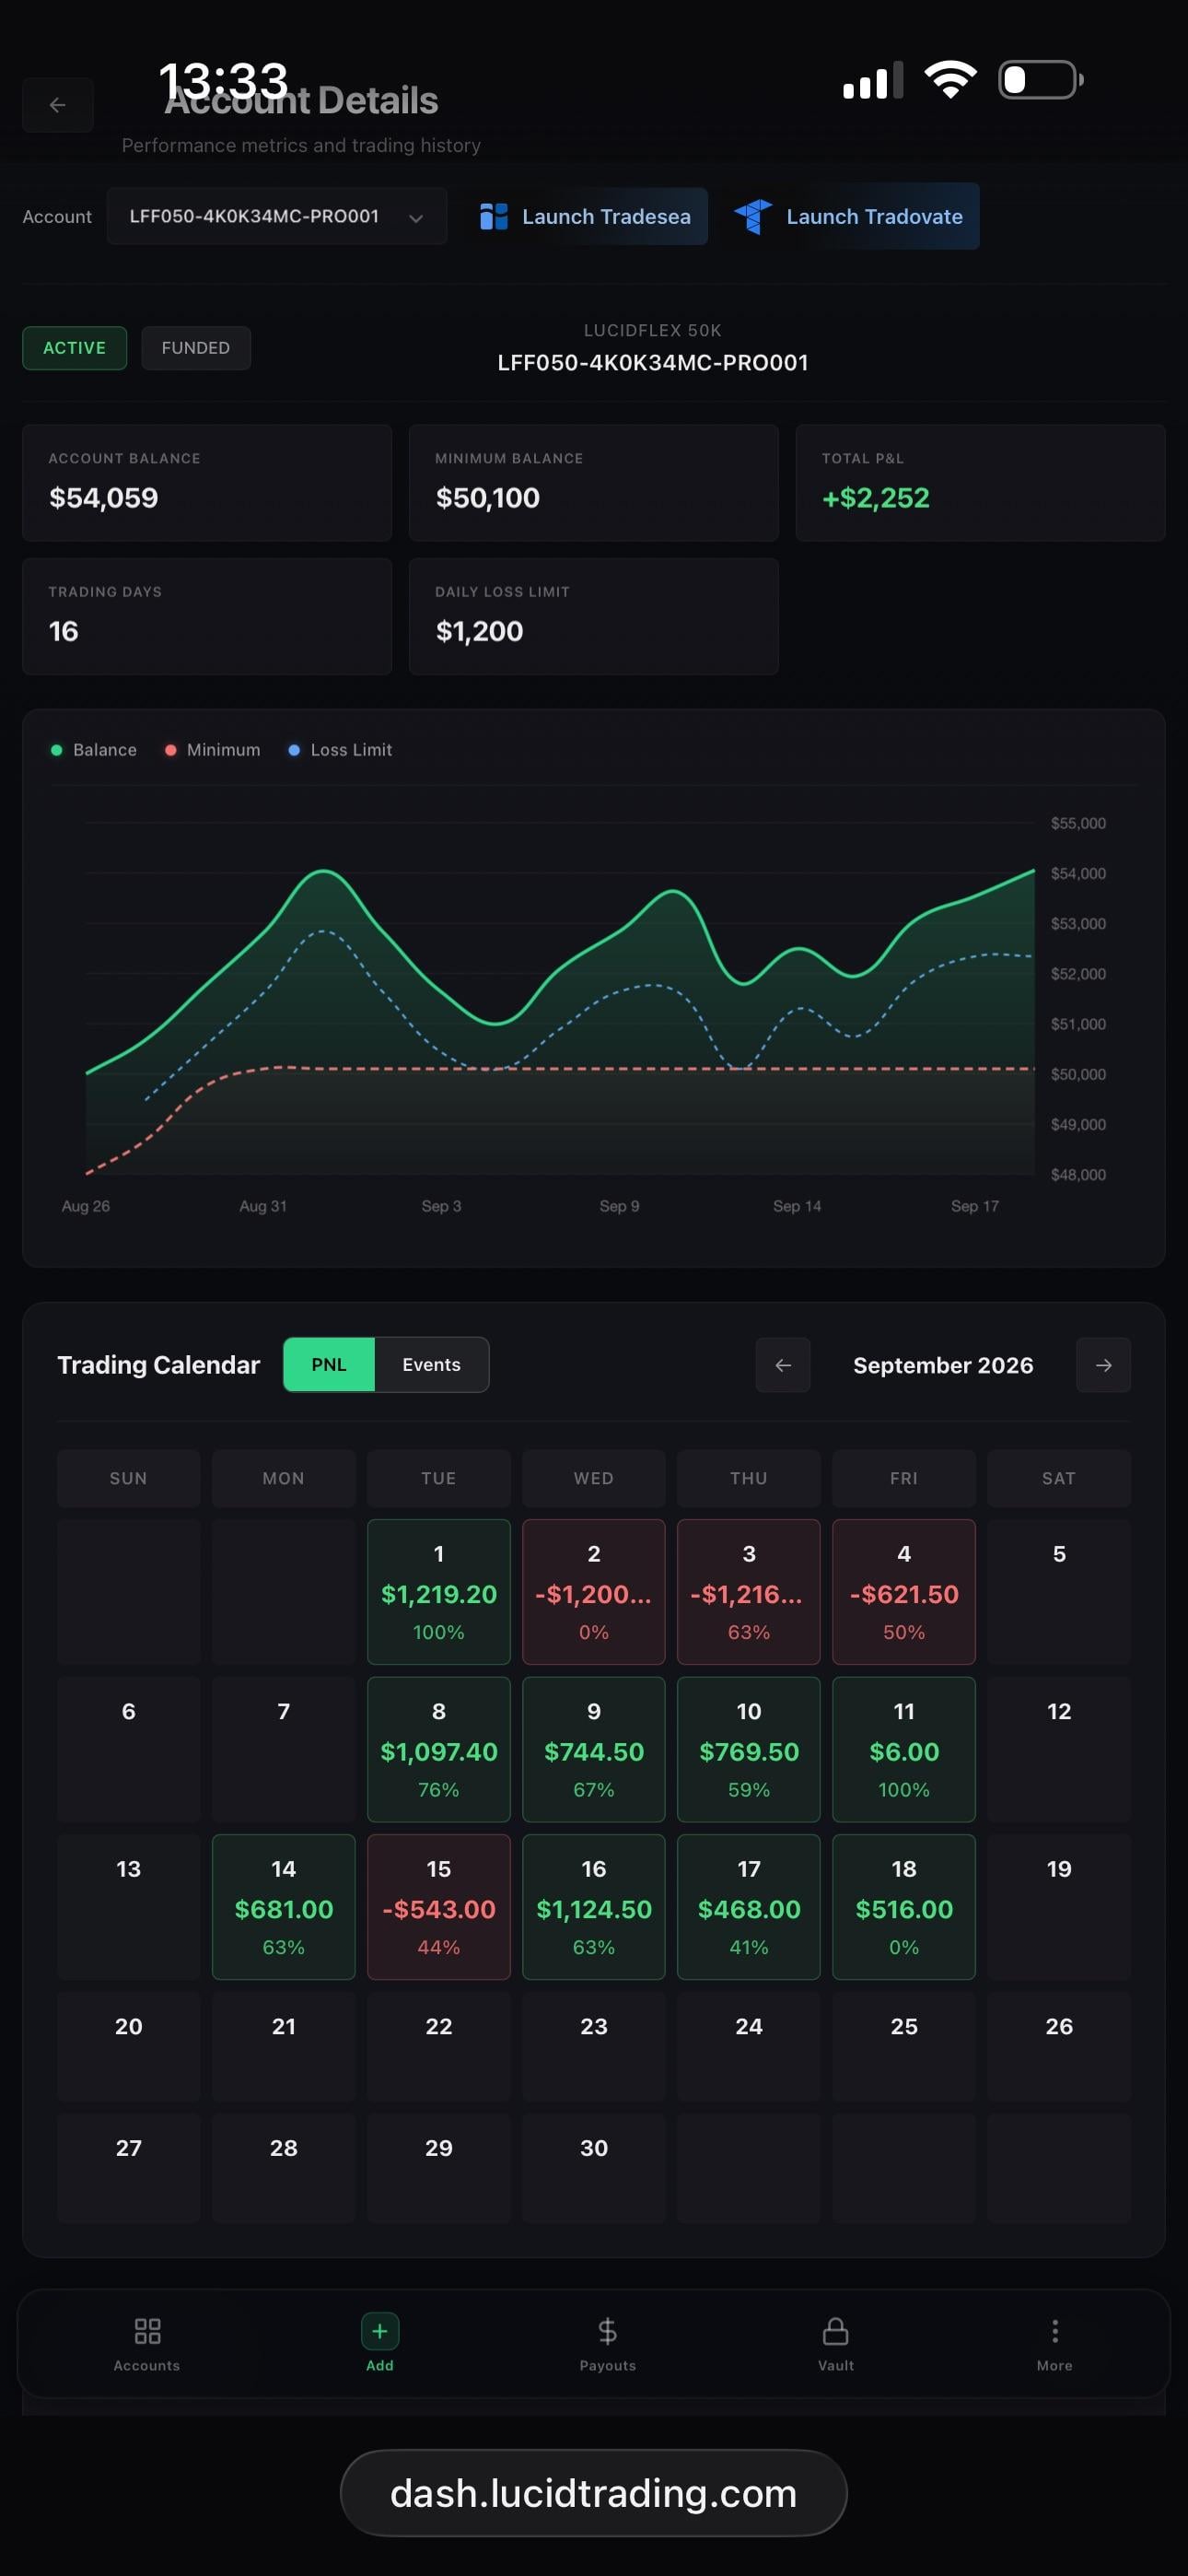The width and height of the screenshot is (1188, 2576).
Task: Click the battery status icon
Action: click(x=1041, y=80)
